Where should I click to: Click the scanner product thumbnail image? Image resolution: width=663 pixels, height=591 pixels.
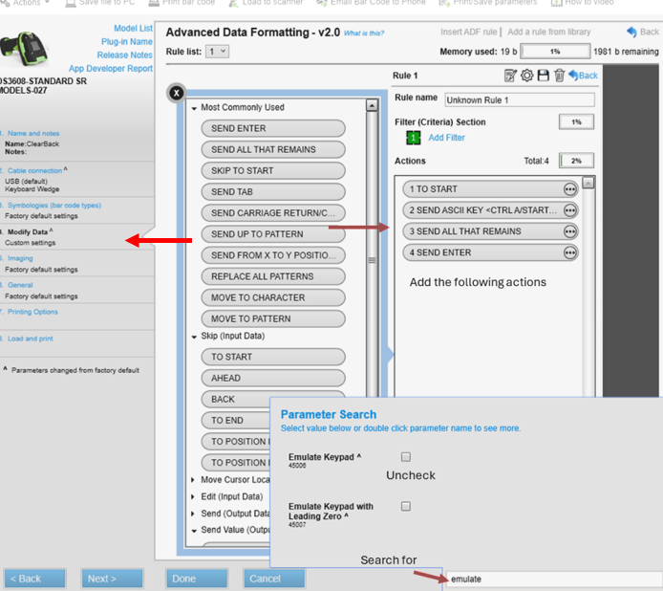click(24, 49)
